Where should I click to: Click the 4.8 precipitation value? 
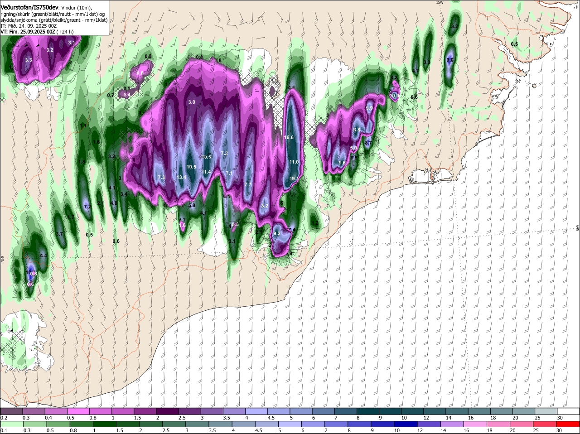coord(114,203)
